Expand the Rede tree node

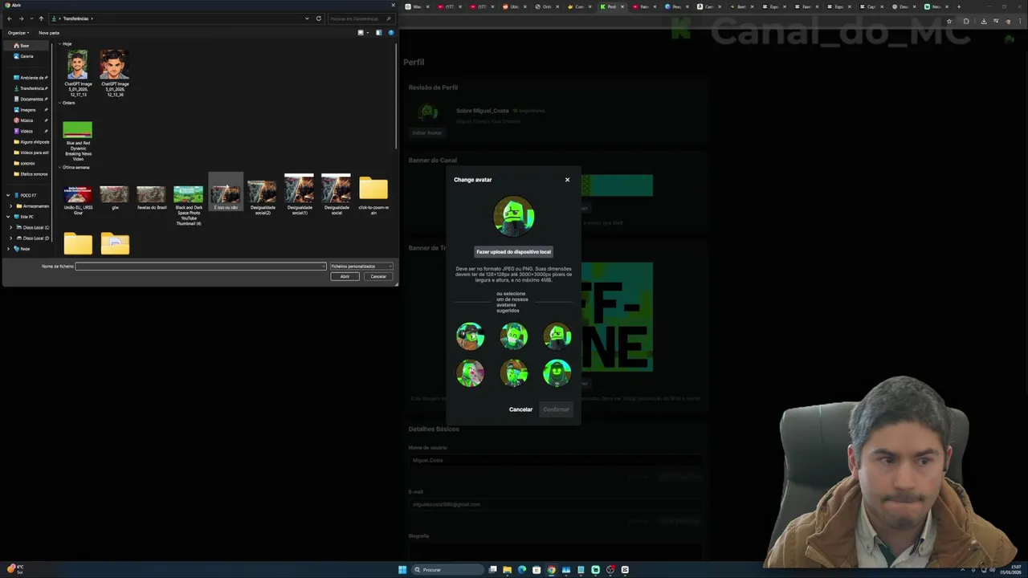point(8,249)
